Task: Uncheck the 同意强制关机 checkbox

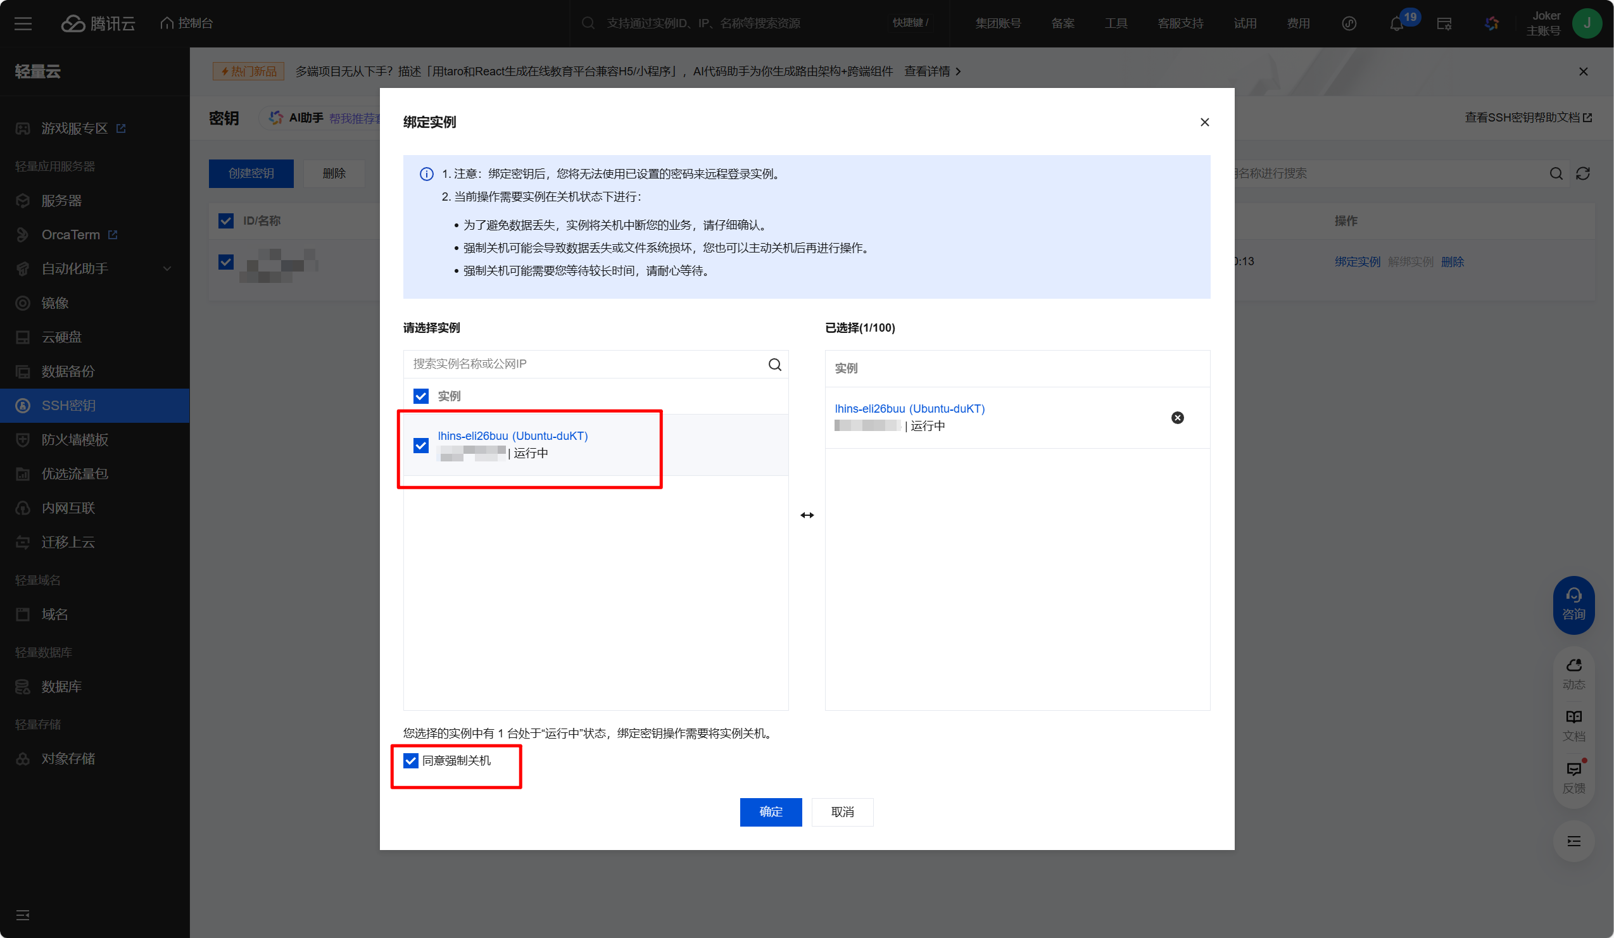Action: pos(410,760)
